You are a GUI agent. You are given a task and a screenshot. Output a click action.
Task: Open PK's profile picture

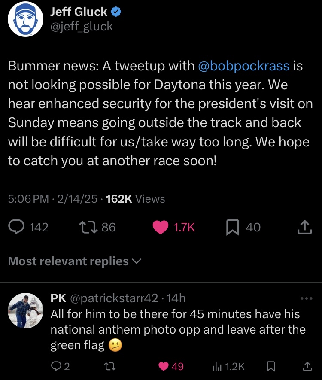(x=25, y=310)
